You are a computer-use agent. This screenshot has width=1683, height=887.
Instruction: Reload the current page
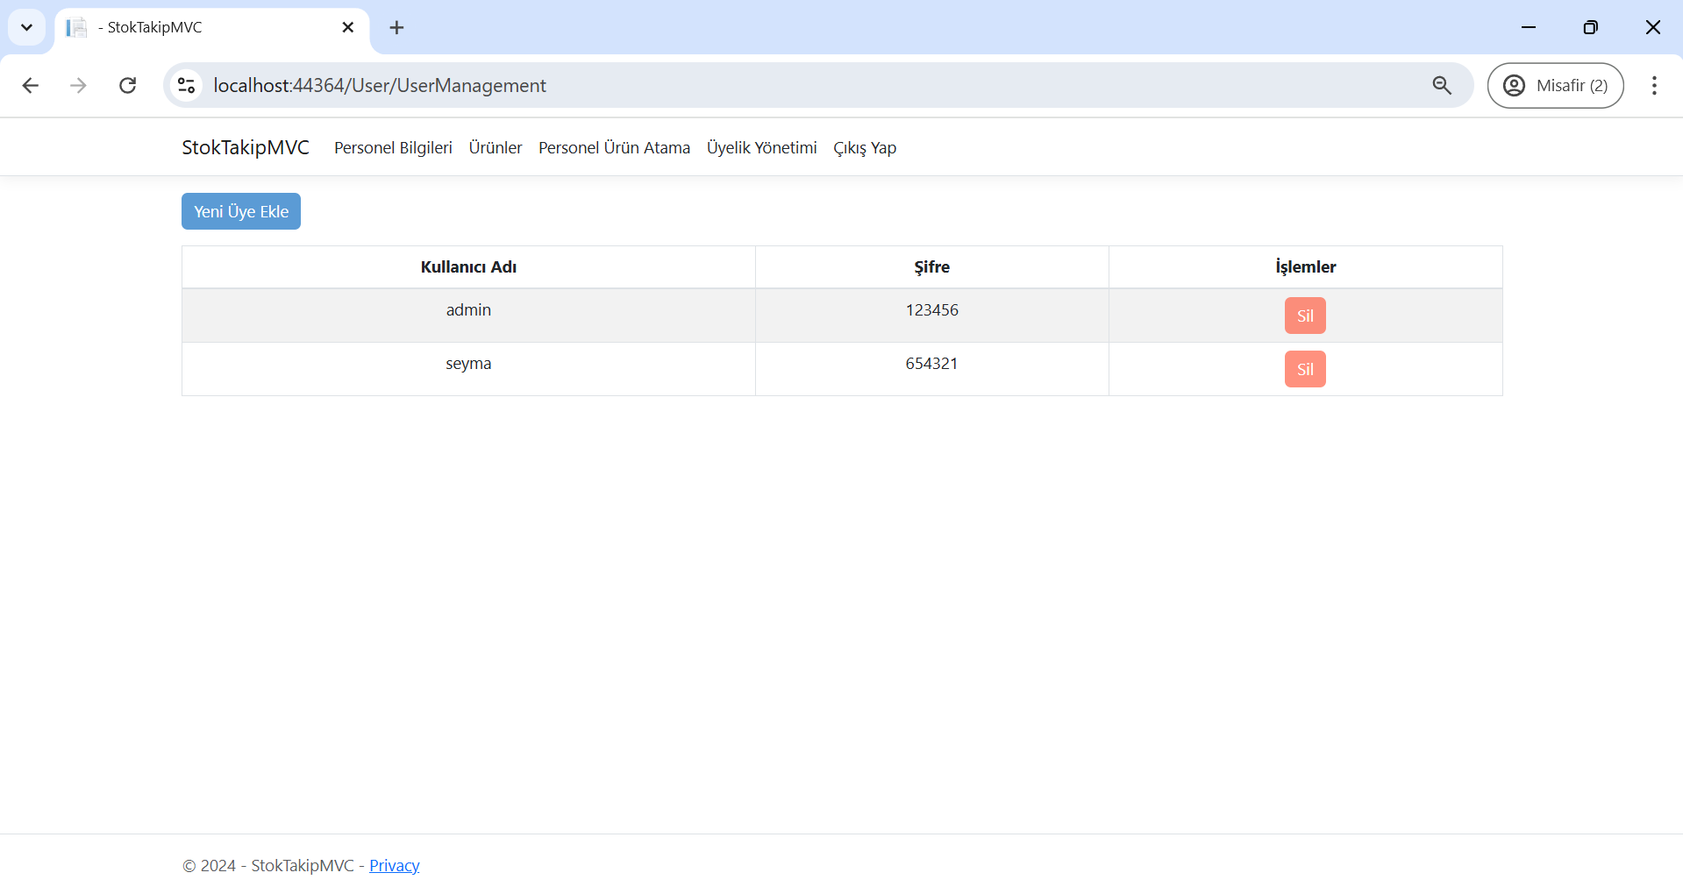128,85
